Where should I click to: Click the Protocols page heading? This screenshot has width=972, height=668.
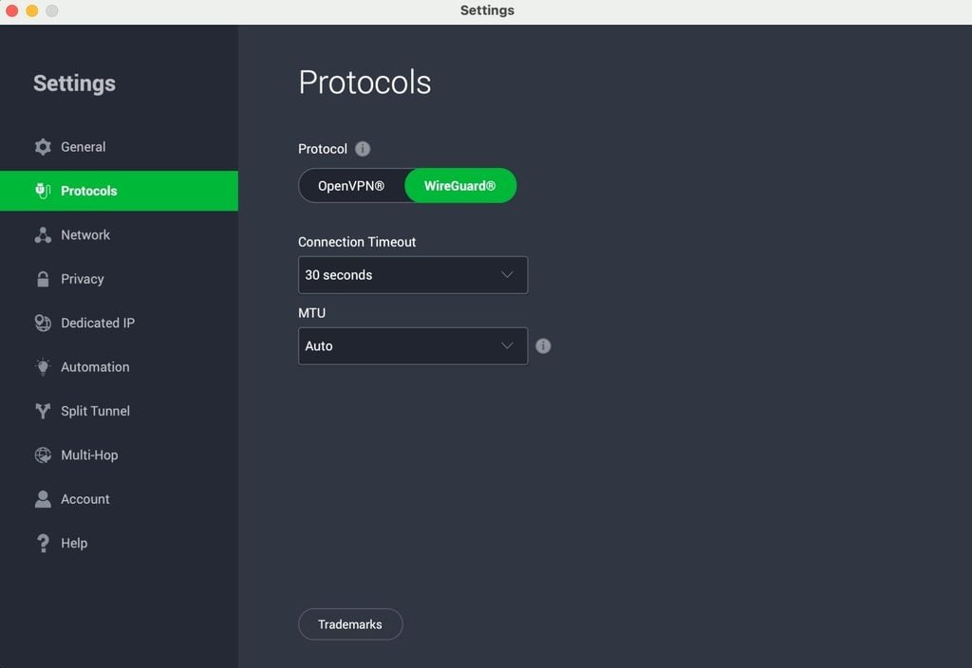[x=364, y=82]
